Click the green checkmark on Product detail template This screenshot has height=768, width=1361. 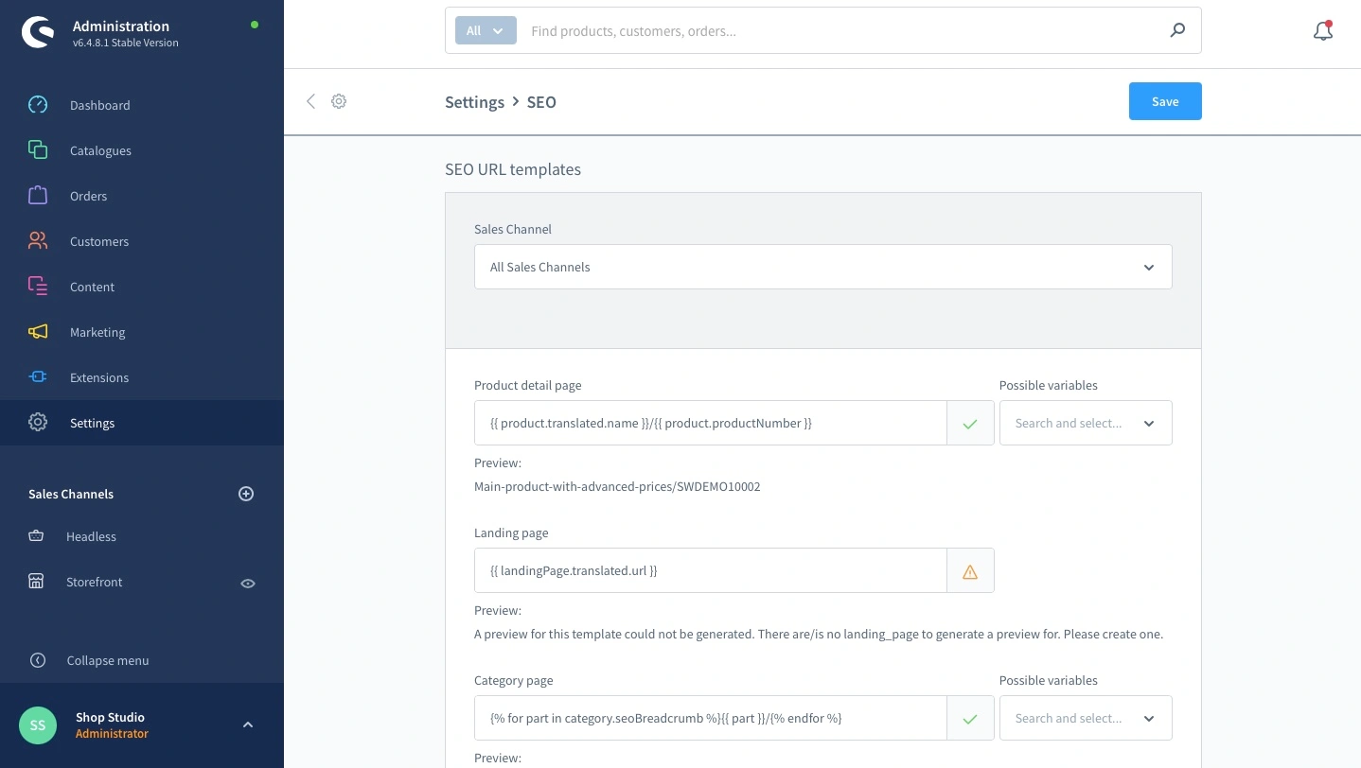tap(970, 423)
